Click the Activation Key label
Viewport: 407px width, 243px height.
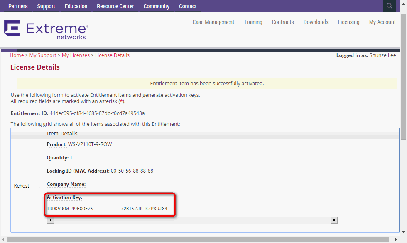click(x=64, y=197)
